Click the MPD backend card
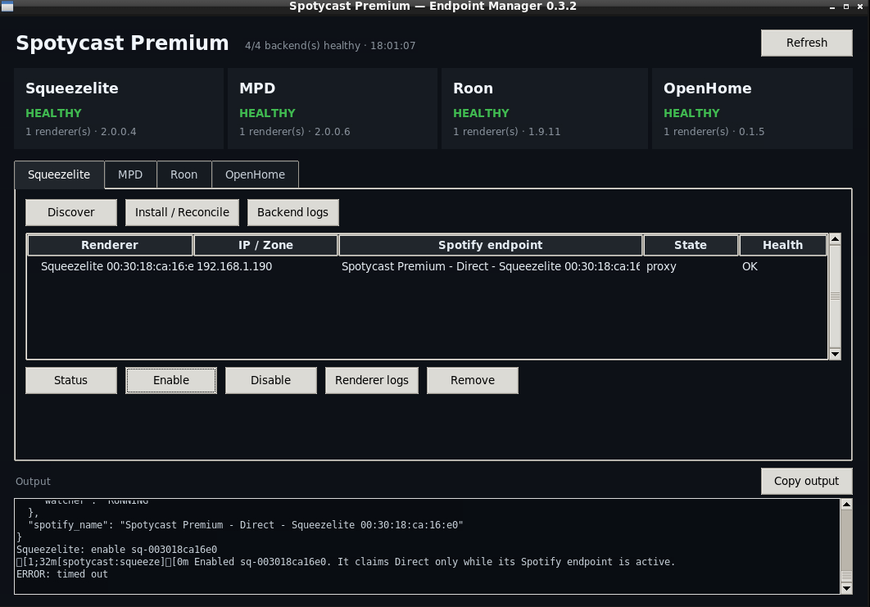 coord(333,109)
